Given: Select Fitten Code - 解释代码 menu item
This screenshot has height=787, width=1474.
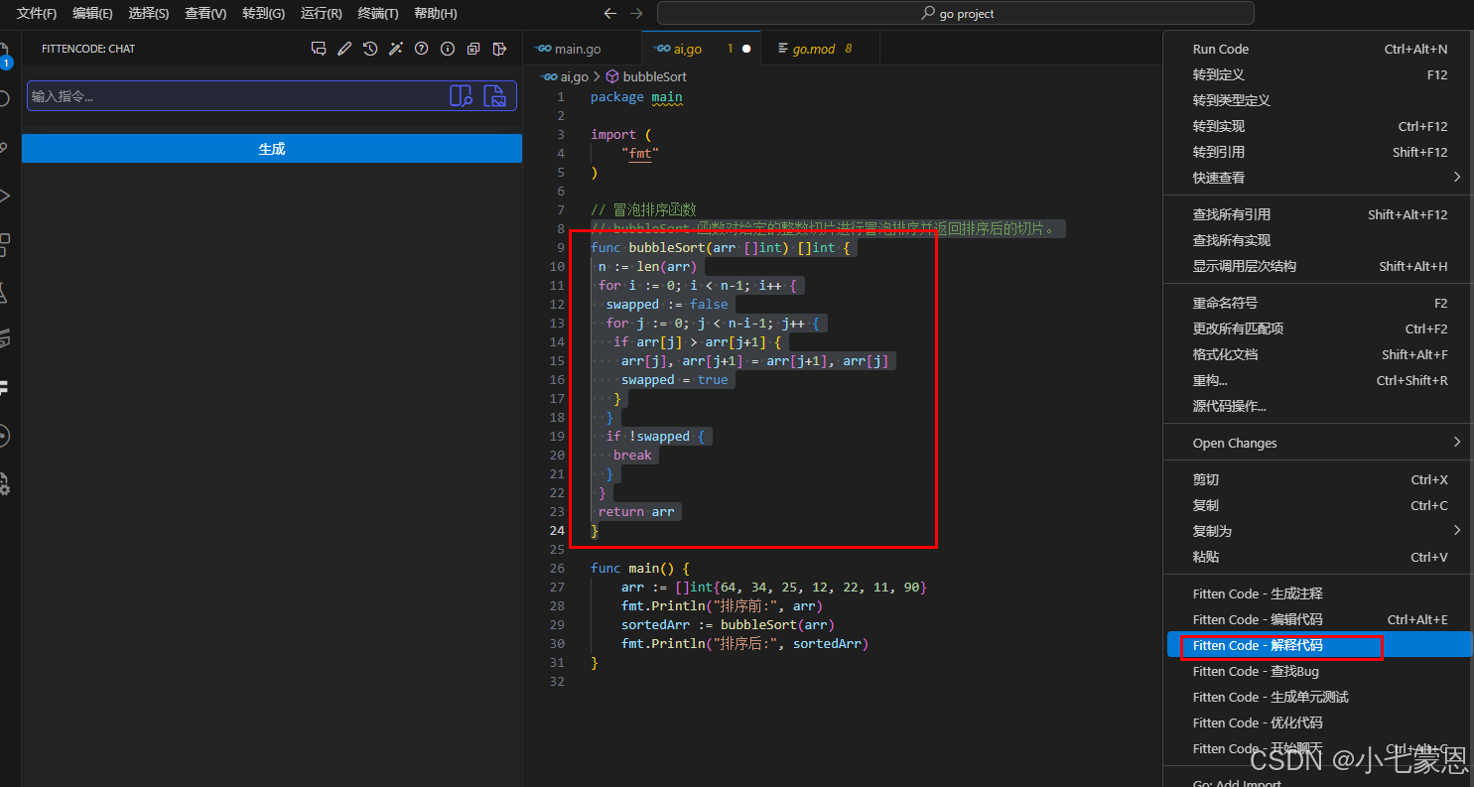Looking at the screenshot, I should coord(1258,645).
